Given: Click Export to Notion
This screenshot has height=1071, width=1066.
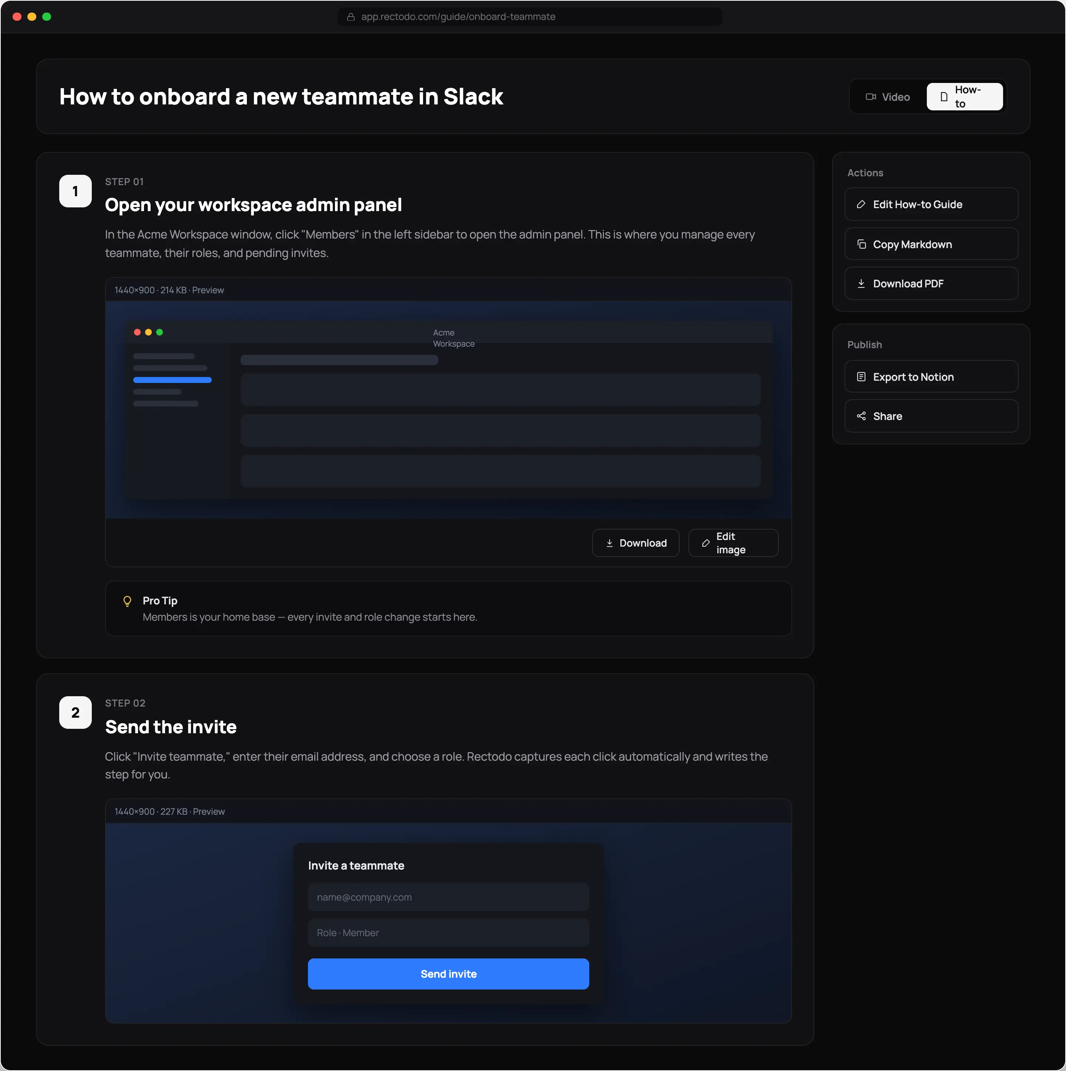Looking at the screenshot, I should tap(931, 377).
